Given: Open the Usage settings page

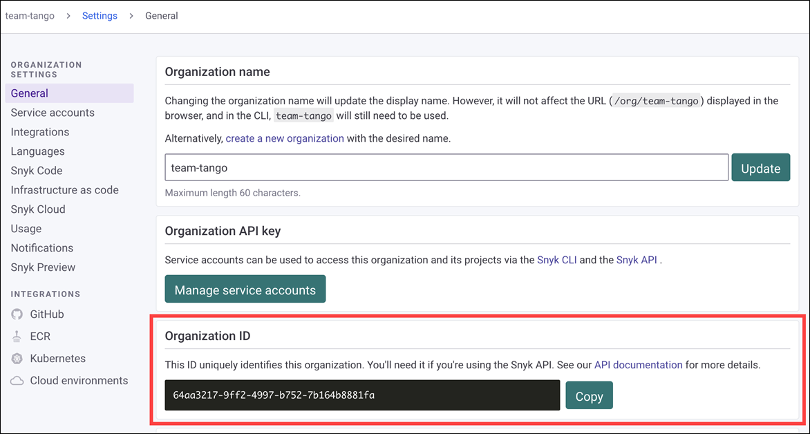Looking at the screenshot, I should pyautogui.click(x=26, y=228).
